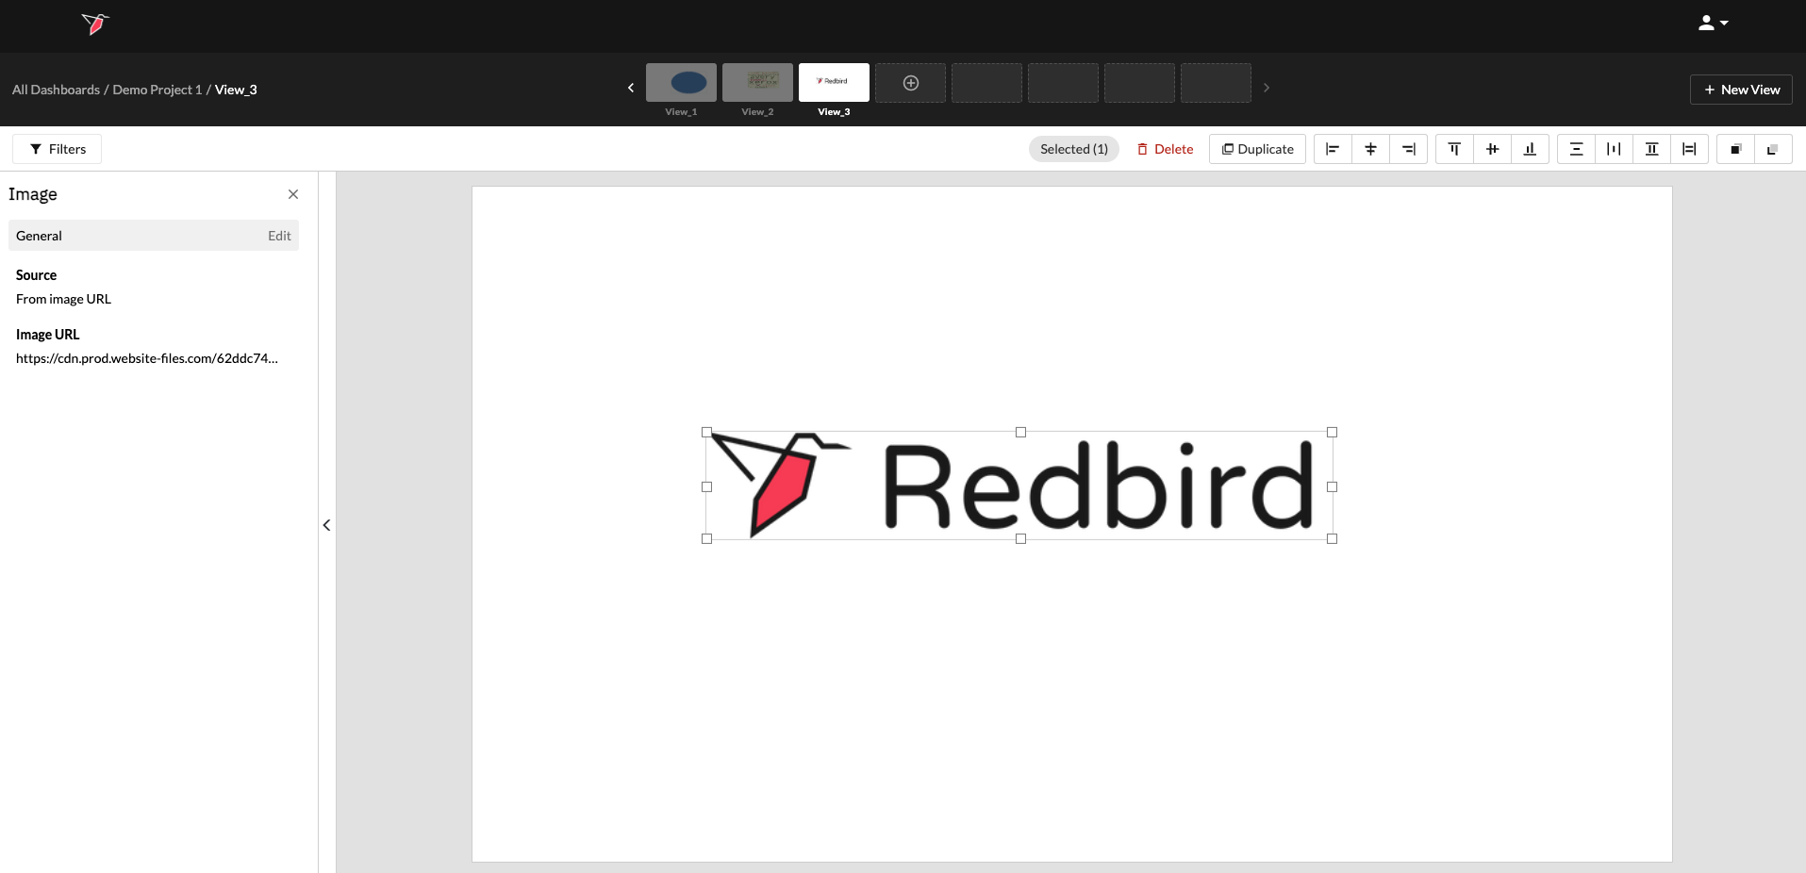Image resolution: width=1806 pixels, height=873 pixels.
Task: Click the Image URL value text
Action: pos(147,358)
